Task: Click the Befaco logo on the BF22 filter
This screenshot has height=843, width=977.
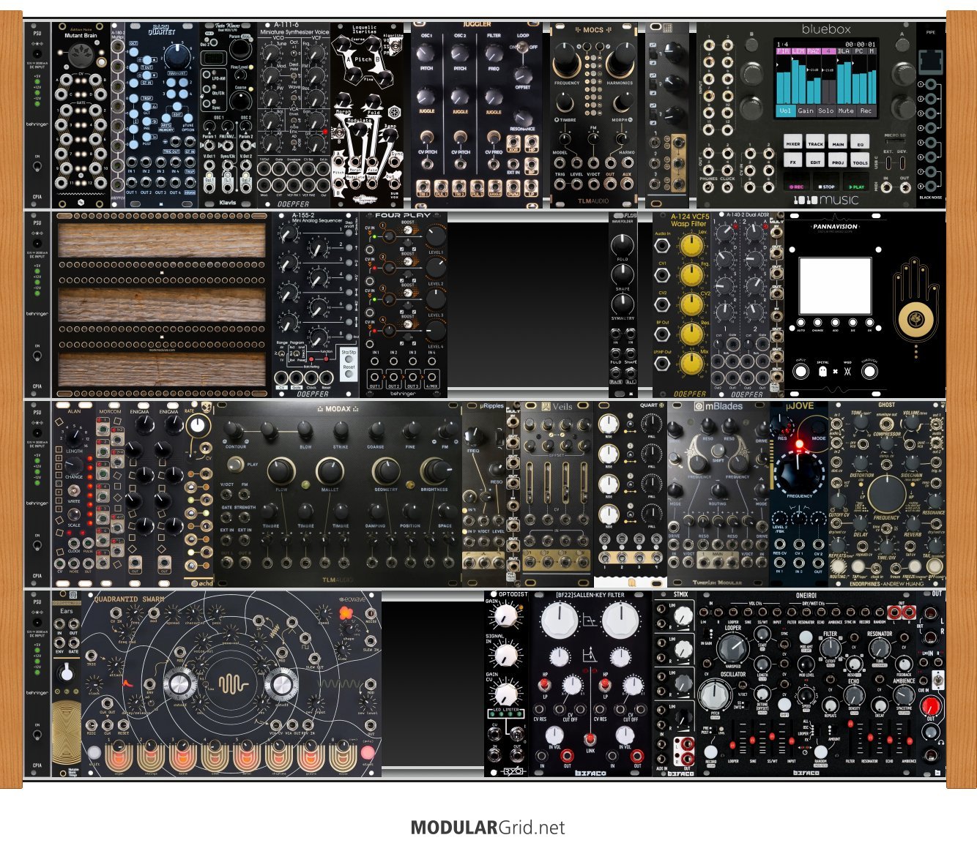Action: click(x=590, y=772)
